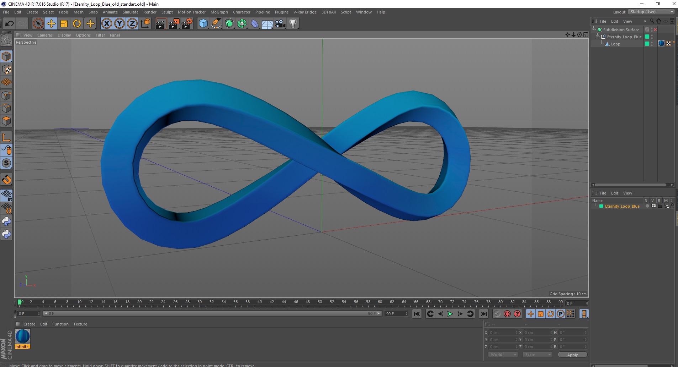
Task: Open material manager Texture menu
Action: click(80, 324)
